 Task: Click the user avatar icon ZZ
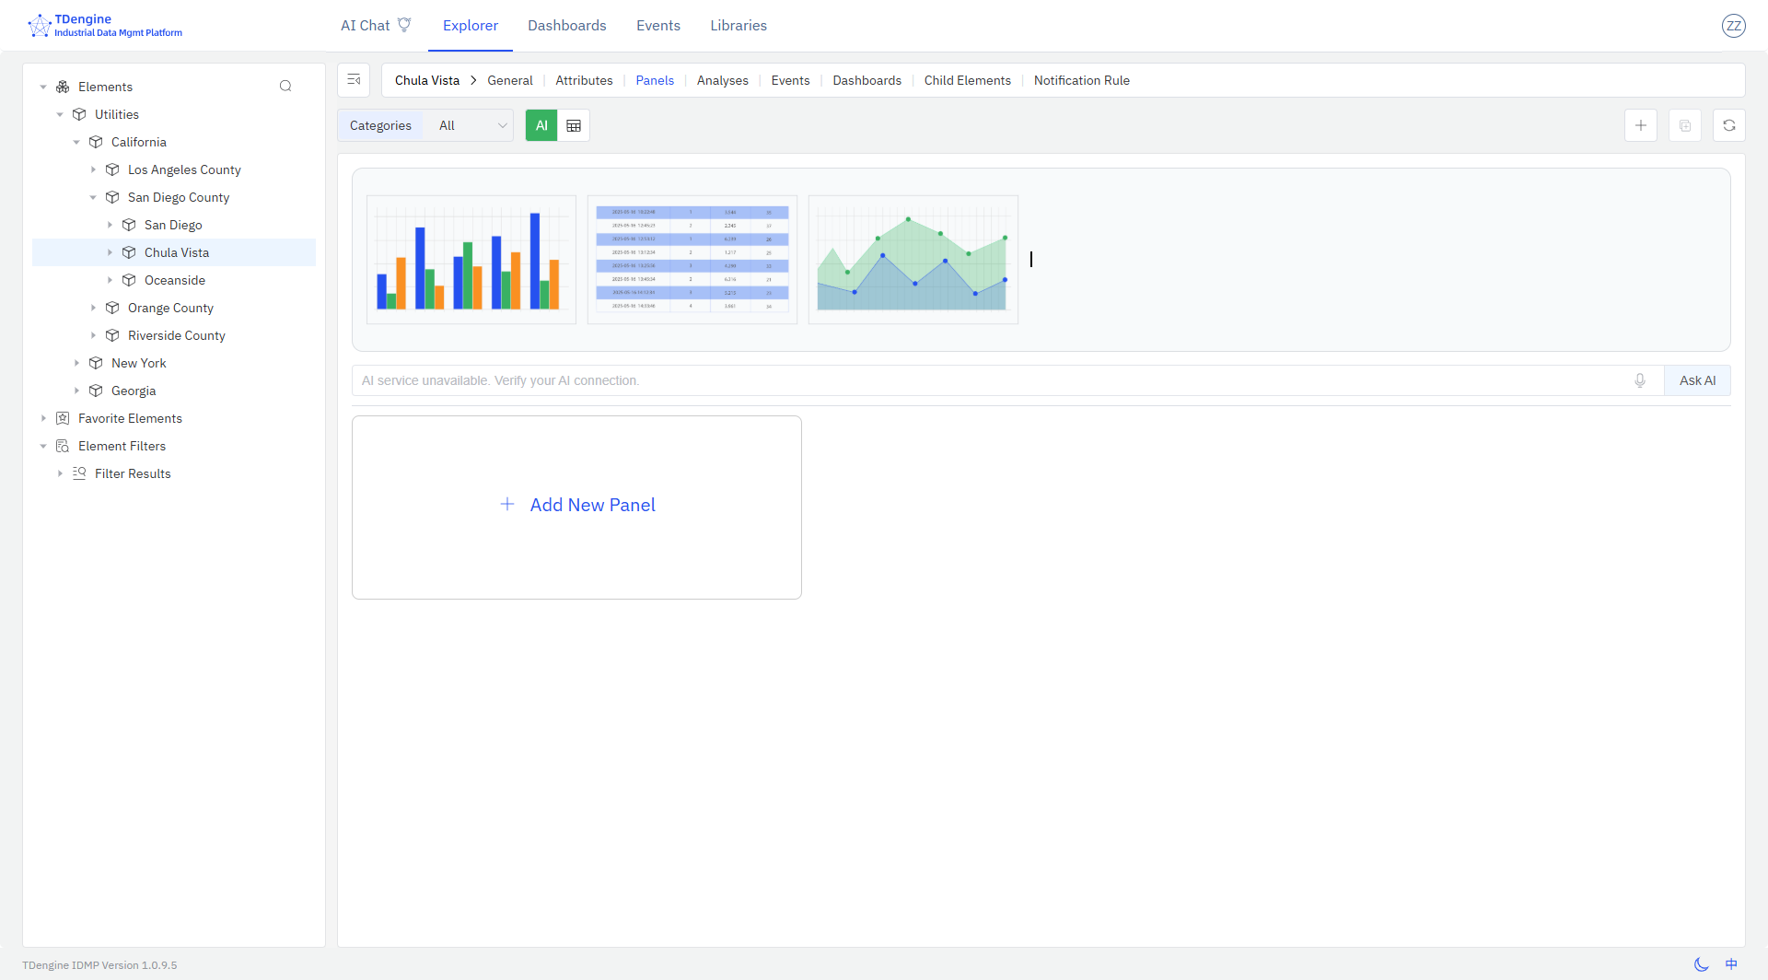coord(1733,26)
